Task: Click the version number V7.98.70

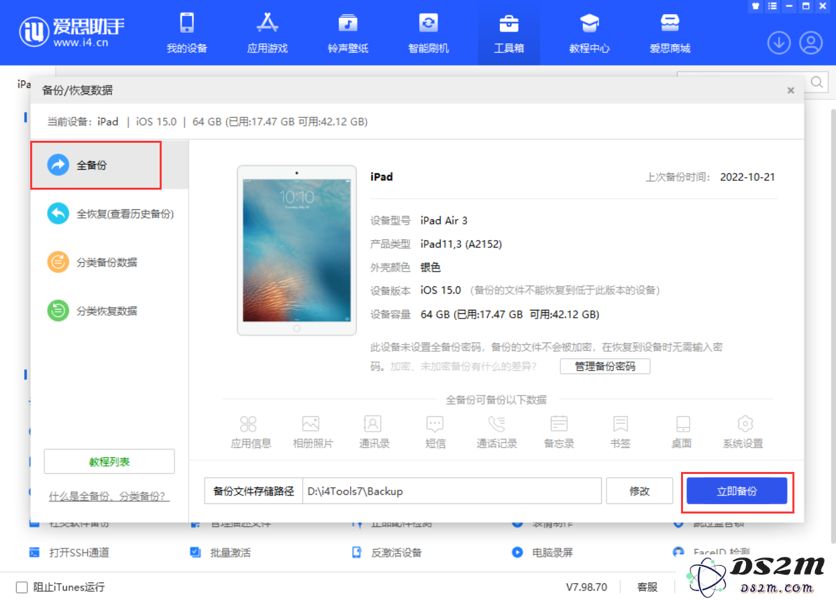Action: [587, 587]
